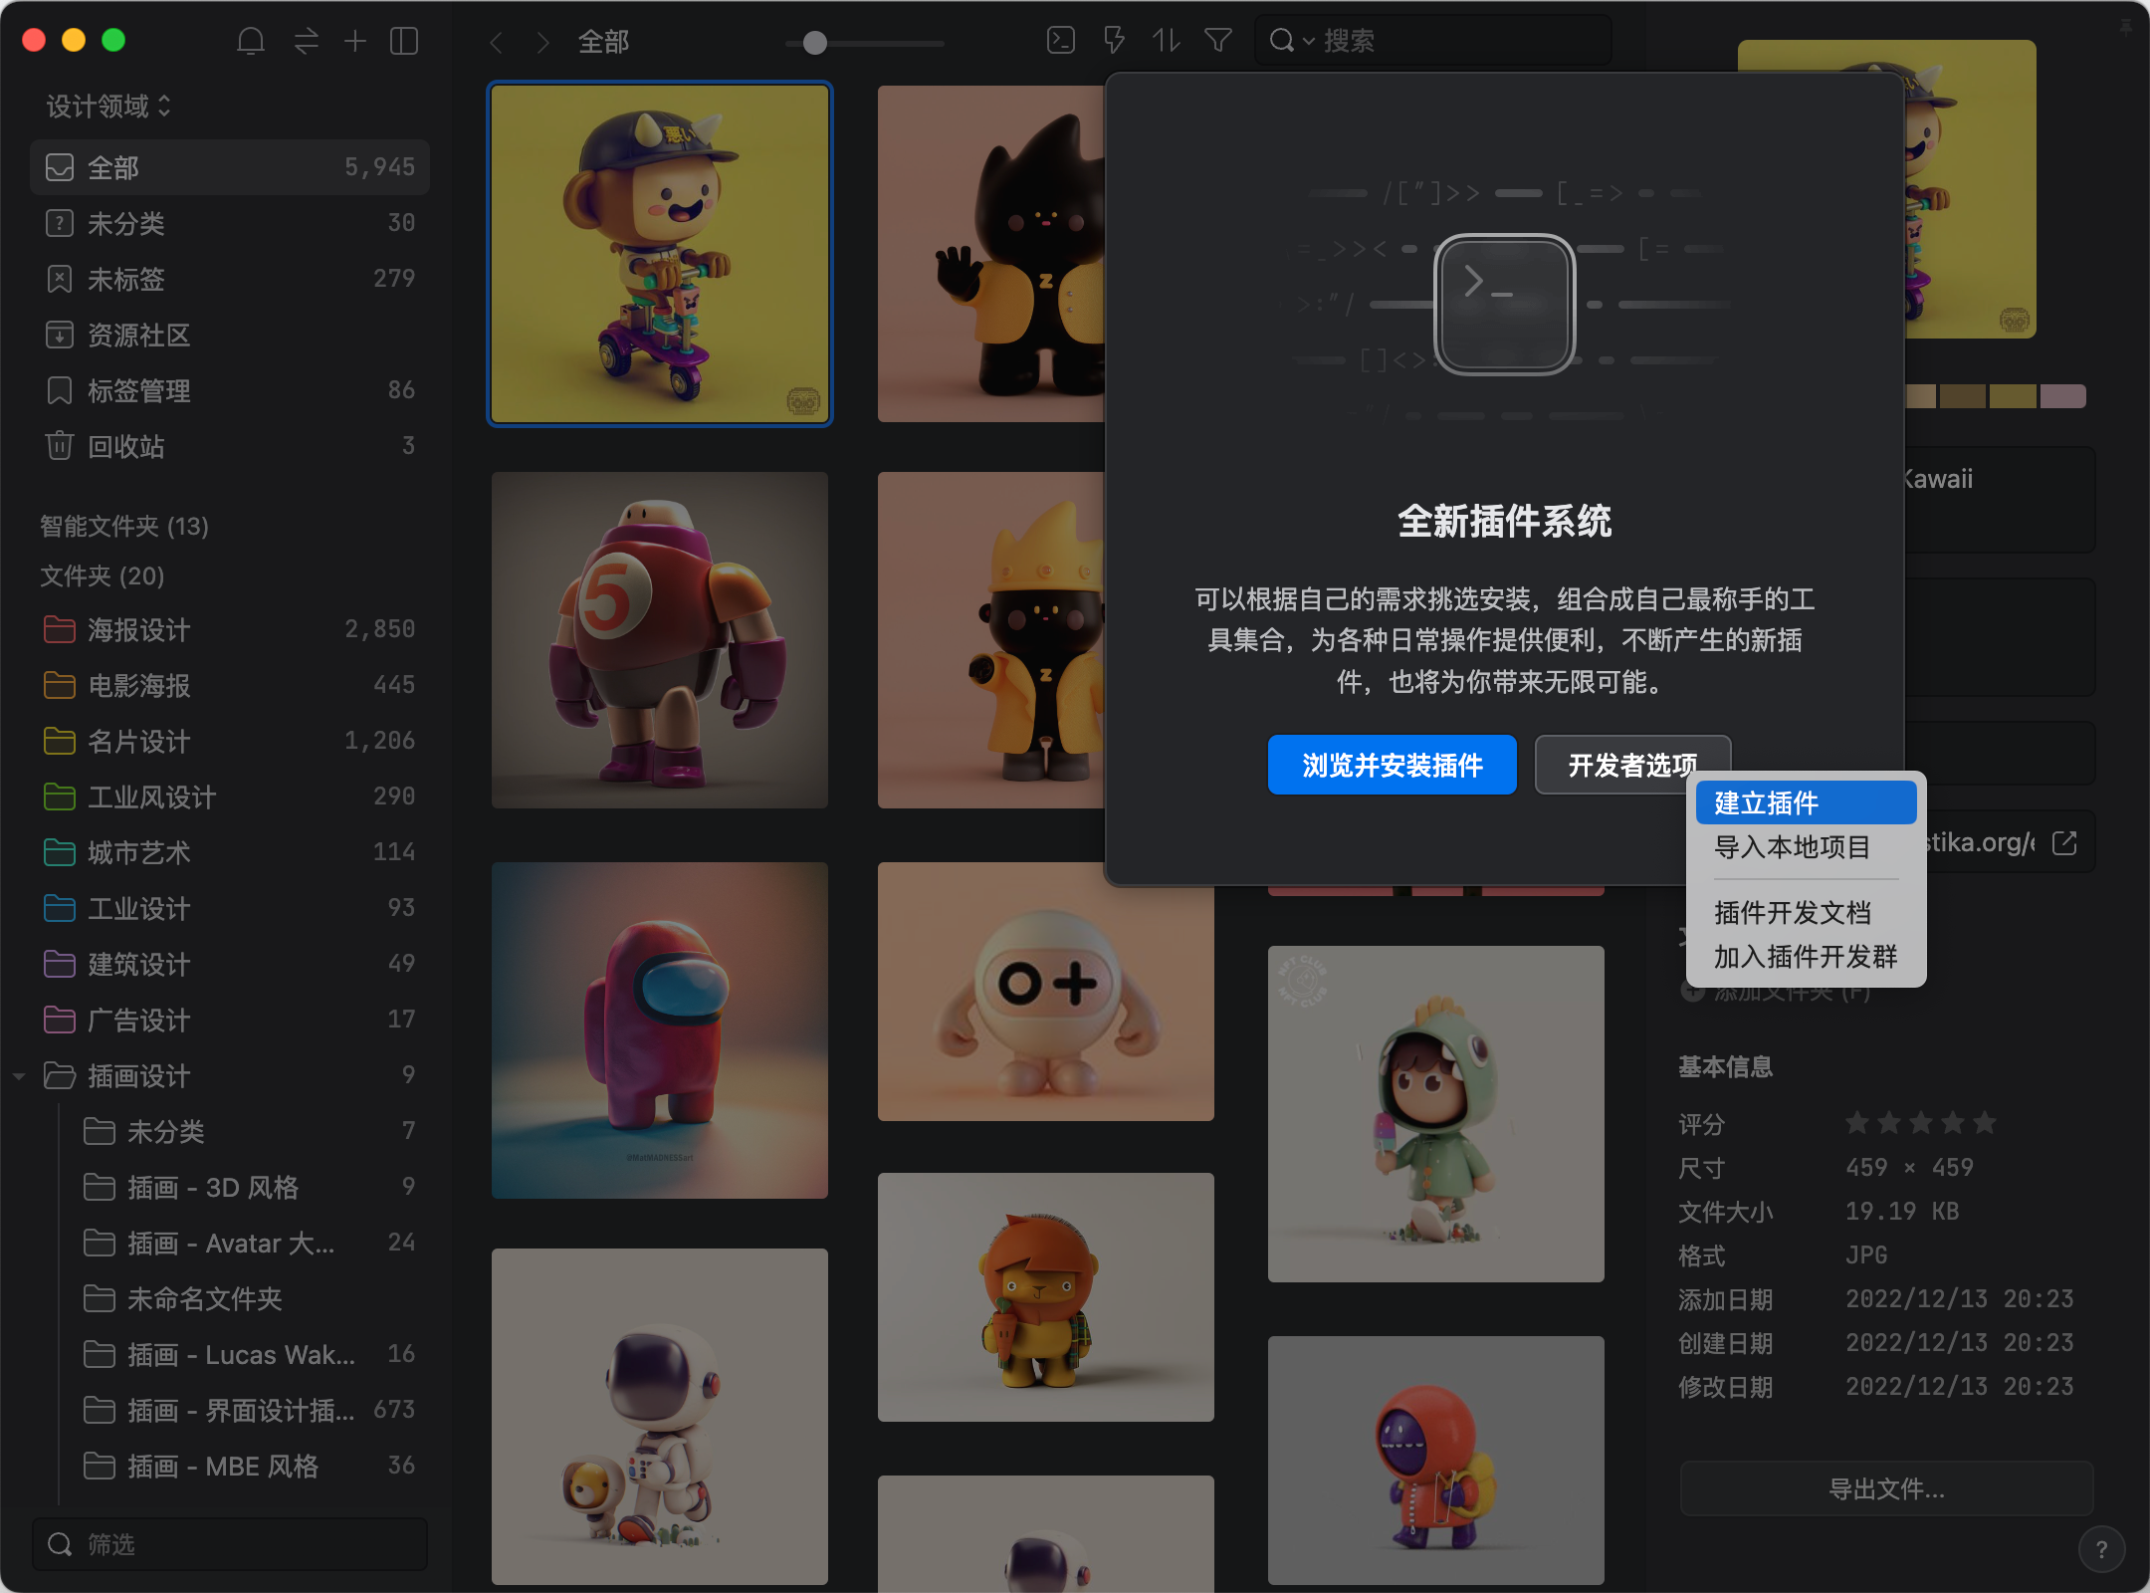Select 建立插件 from the context menu
This screenshot has width=2150, height=1593.
[1806, 802]
